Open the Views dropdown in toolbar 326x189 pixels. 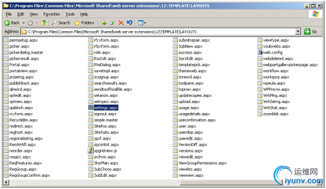[142, 22]
